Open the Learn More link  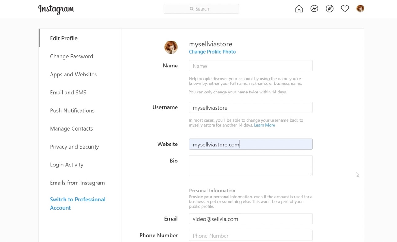[264, 125]
